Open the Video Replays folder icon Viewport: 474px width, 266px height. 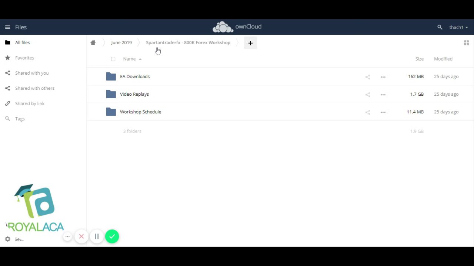point(111,94)
